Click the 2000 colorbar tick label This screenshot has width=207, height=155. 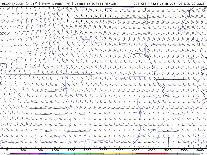coord(71,150)
